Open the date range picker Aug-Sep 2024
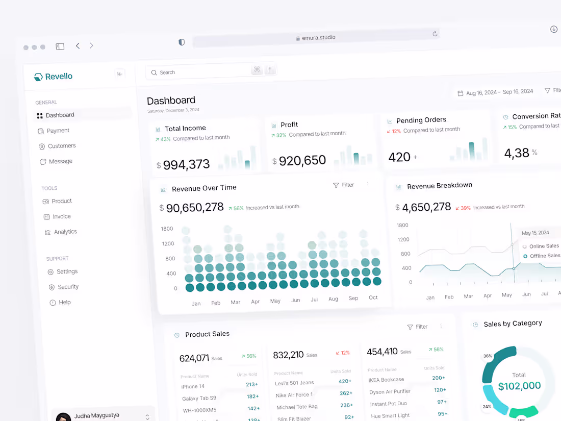This screenshot has height=421, width=561. click(x=495, y=91)
